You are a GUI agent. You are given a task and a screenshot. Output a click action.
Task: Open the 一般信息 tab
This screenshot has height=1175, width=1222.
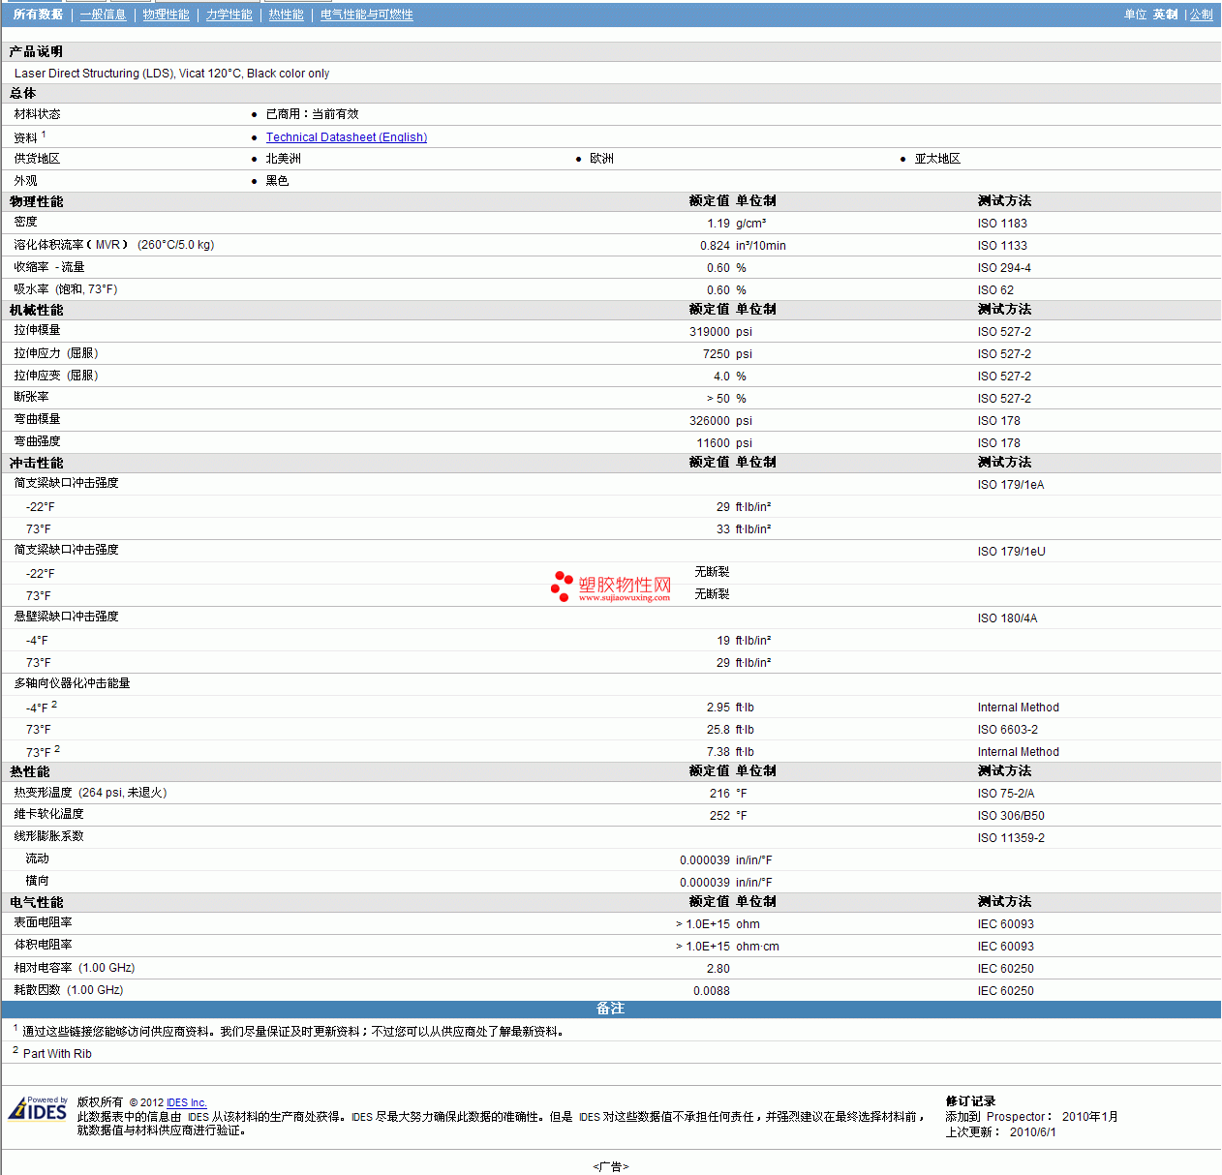click(103, 15)
